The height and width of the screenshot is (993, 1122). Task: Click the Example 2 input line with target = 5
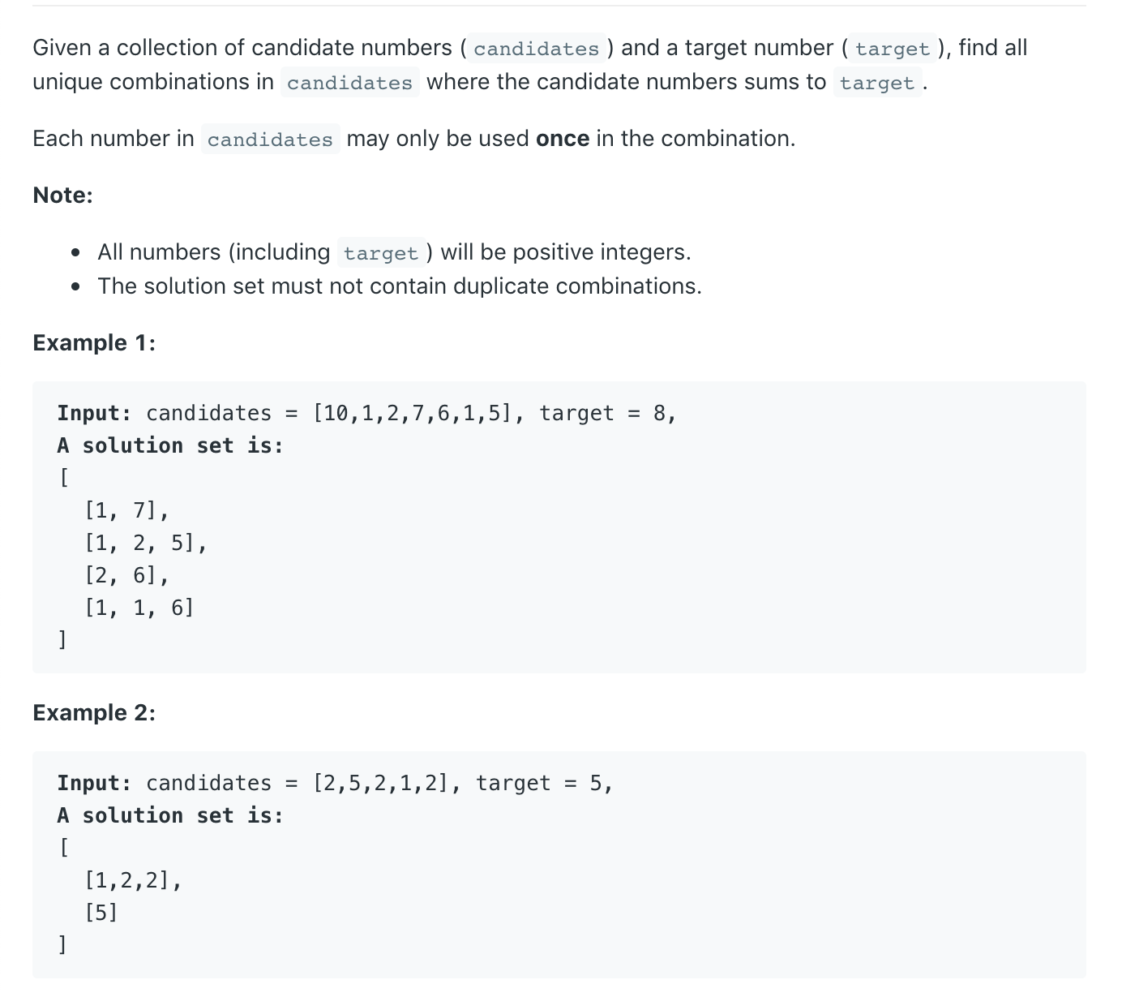335,784
